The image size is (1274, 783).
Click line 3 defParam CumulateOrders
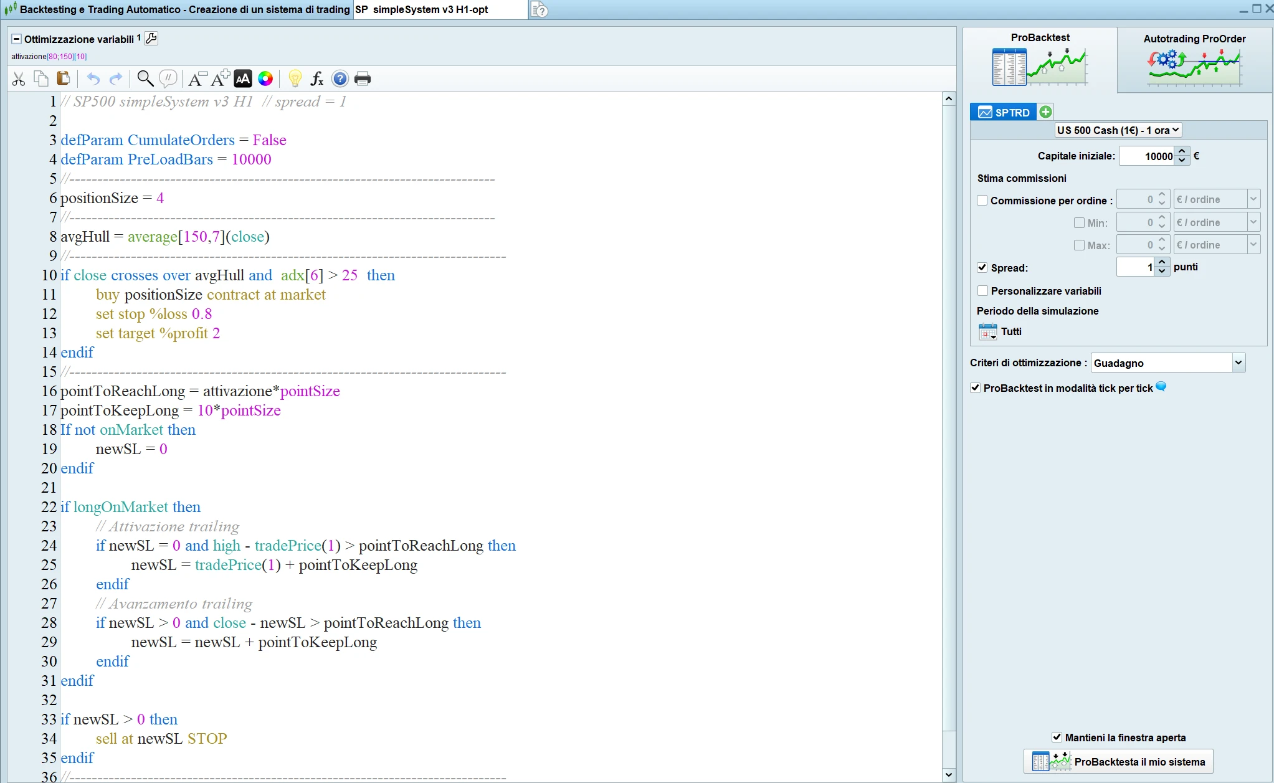(x=173, y=140)
